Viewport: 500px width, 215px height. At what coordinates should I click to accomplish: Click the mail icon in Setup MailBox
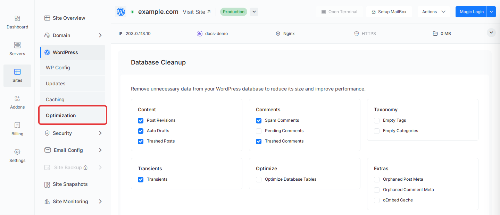click(x=374, y=12)
